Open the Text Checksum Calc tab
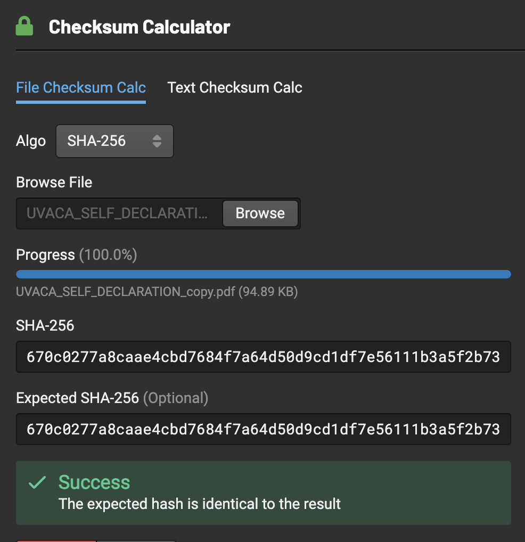Screen dimensions: 525x542 tap(235, 88)
